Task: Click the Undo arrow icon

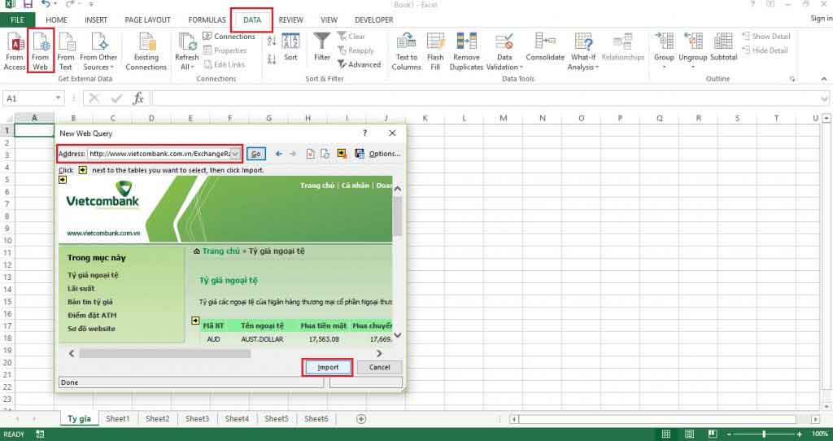Action: 46,4
